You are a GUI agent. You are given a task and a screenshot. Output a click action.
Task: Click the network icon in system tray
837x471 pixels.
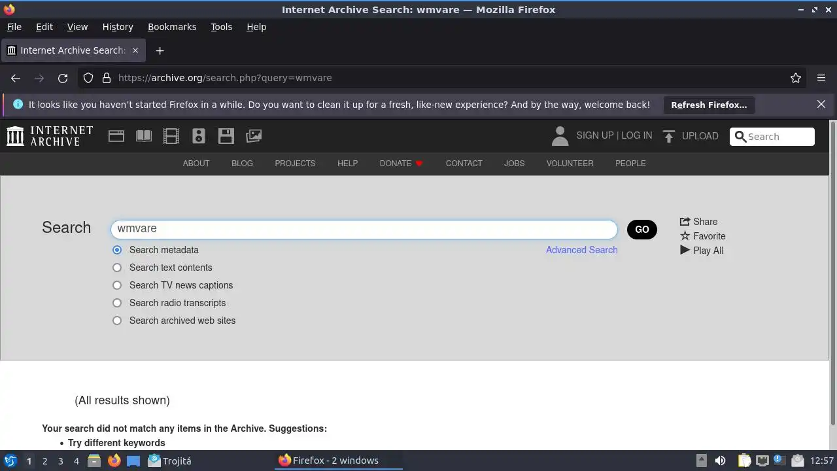762,461
